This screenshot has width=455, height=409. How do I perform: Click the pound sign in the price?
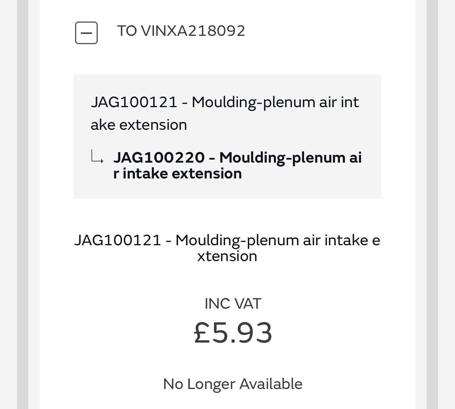201,333
